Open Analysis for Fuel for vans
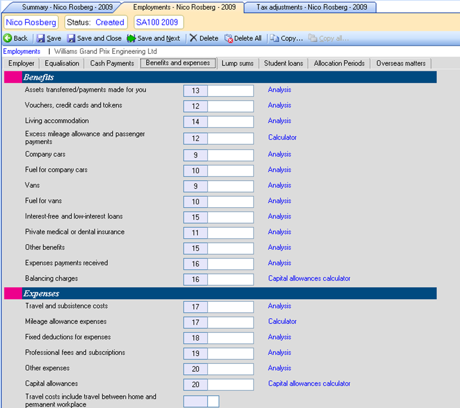 [x=280, y=201]
